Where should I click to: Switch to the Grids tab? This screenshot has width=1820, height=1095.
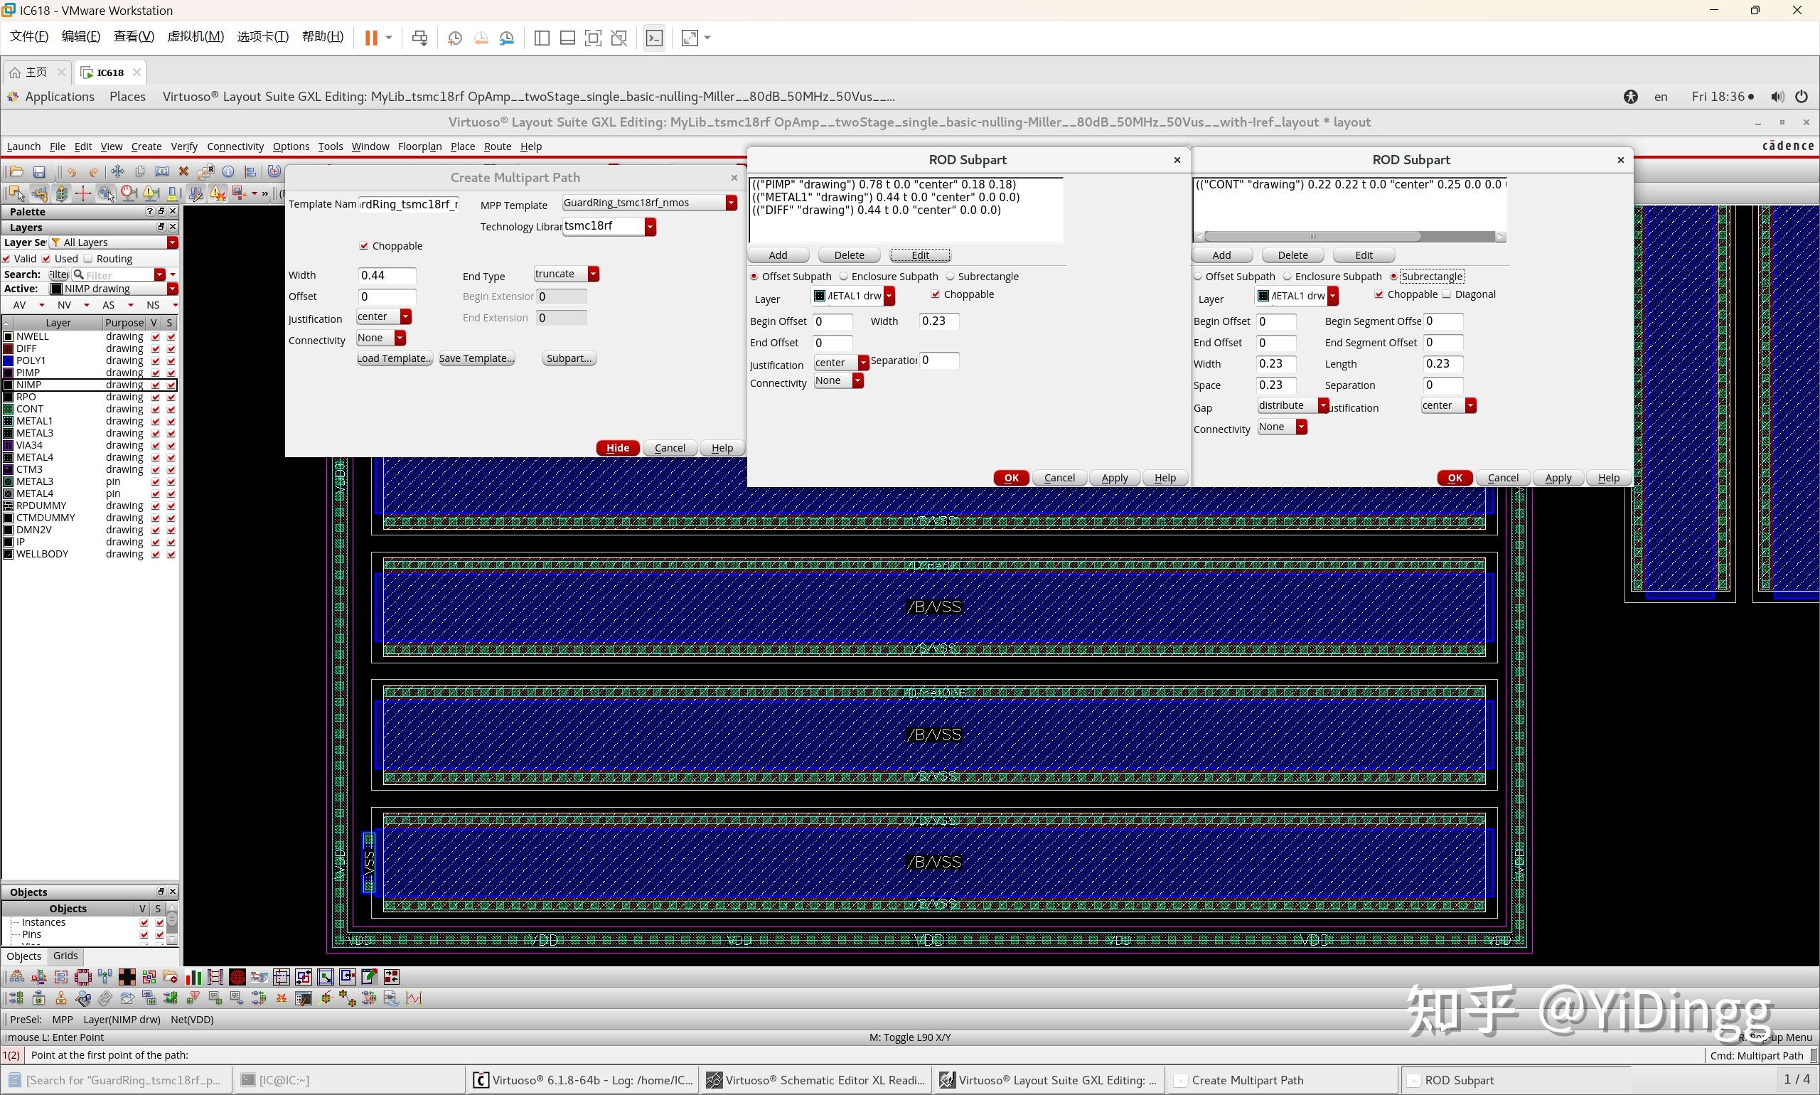point(65,956)
